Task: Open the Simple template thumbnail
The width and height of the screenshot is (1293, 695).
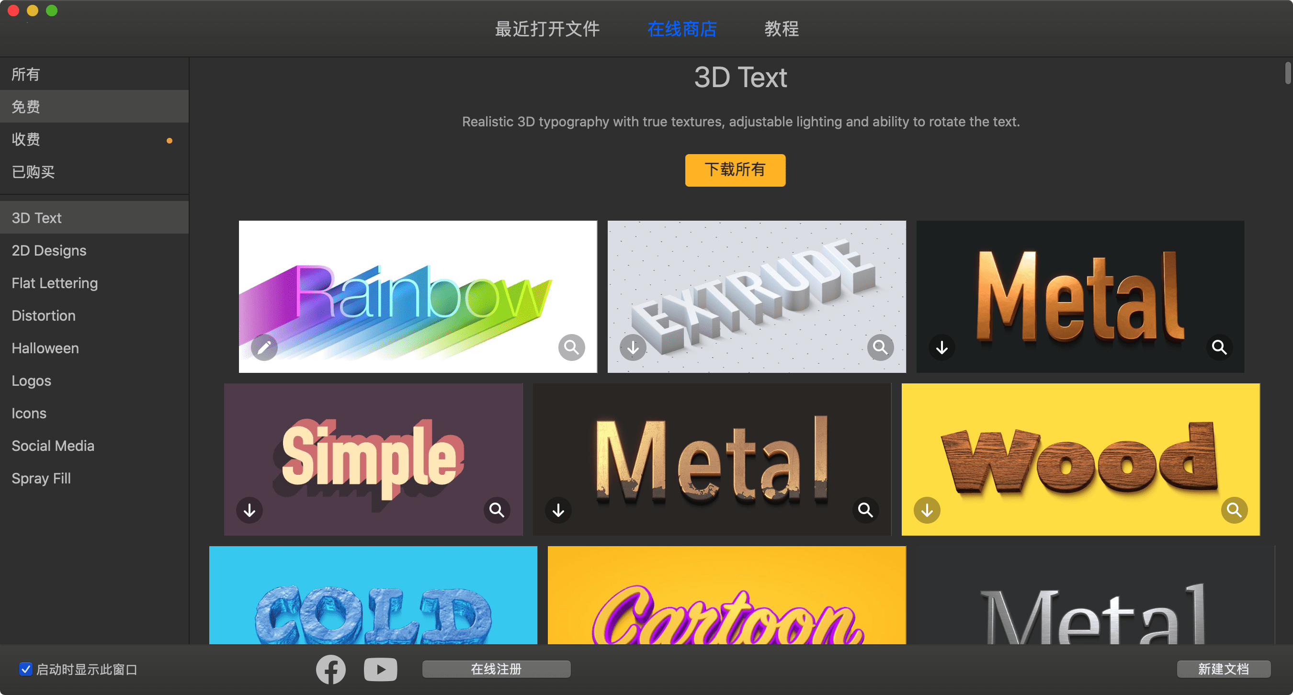Action: pyautogui.click(x=374, y=459)
